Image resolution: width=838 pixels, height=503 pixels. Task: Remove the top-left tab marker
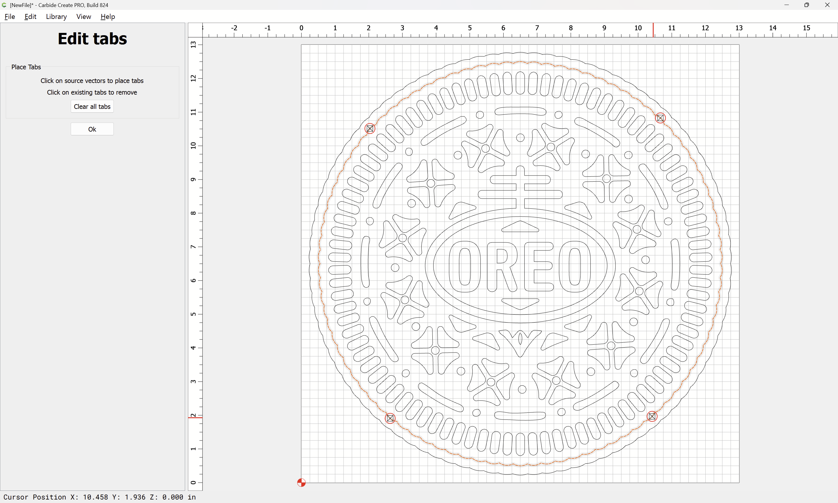[370, 128]
